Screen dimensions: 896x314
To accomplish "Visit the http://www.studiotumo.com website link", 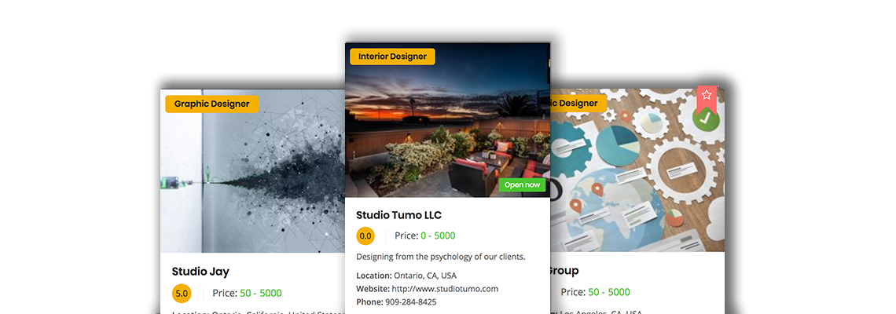I will click(445, 288).
